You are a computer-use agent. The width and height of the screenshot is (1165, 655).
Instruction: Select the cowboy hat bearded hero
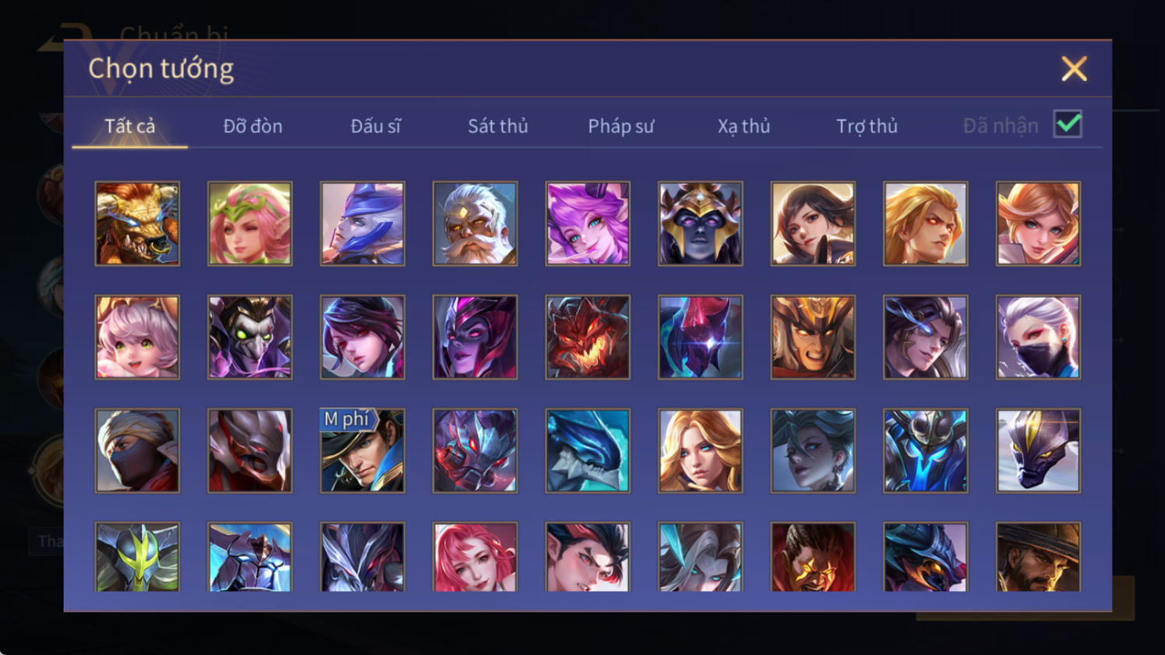coord(1039,557)
